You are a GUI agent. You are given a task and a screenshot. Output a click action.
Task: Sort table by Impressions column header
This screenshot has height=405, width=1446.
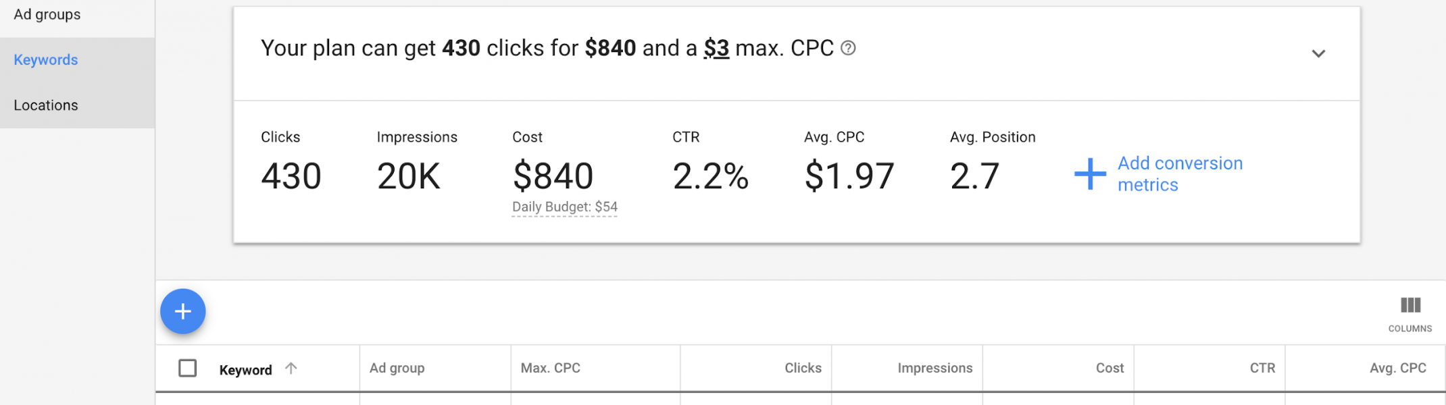pyautogui.click(x=935, y=368)
